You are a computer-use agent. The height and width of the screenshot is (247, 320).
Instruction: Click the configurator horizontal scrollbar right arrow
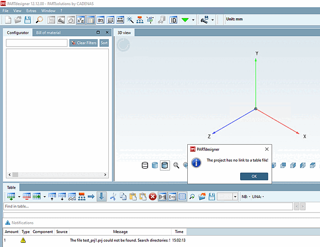pos(105,175)
